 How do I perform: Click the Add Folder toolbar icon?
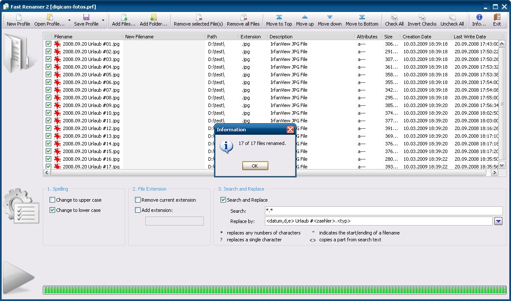pyautogui.click(x=153, y=17)
